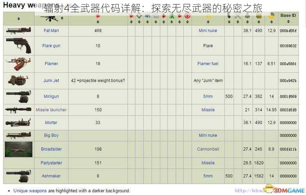Open the Flamer weapon link

pyautogui.click(x=52, y=64)
